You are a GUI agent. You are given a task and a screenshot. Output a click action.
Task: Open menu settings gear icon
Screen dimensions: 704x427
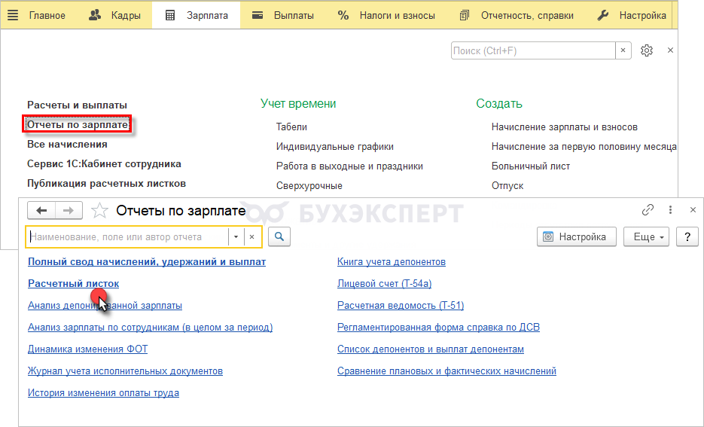click(647, 50)
